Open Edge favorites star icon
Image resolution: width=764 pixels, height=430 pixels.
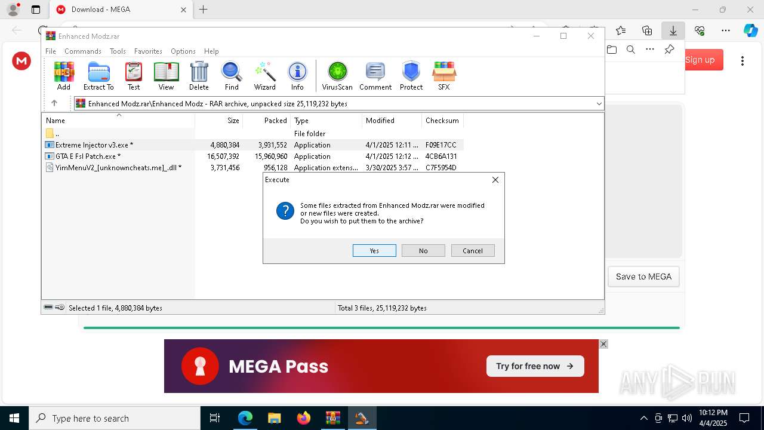pos(621,30)
